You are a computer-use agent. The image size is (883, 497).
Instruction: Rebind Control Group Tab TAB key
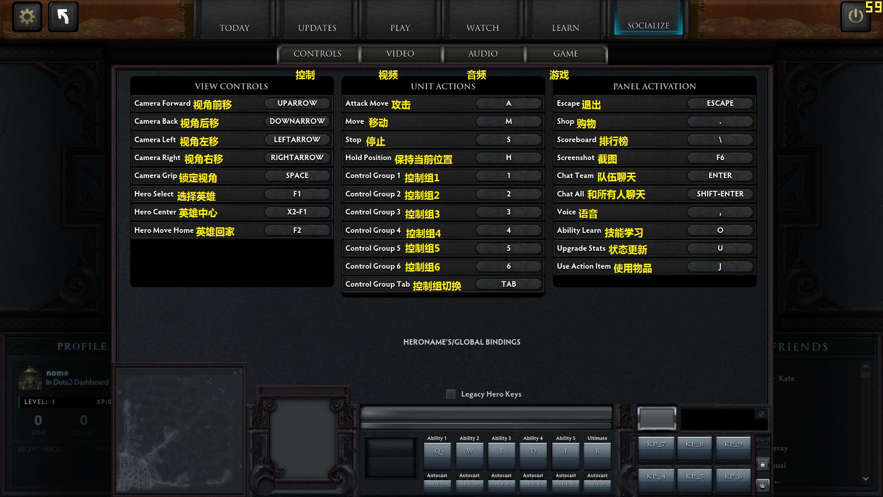(509, 284)
